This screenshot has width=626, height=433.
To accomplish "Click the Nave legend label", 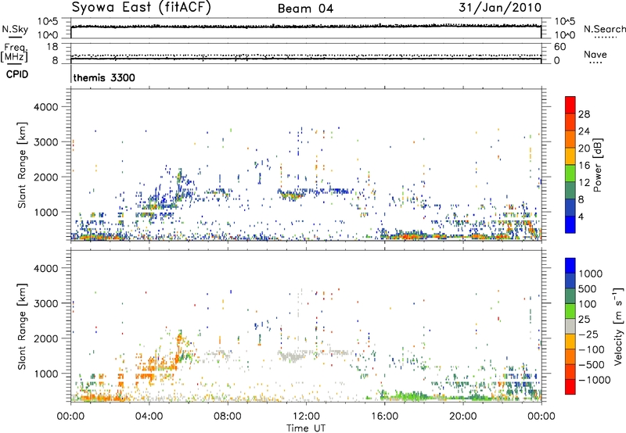I will (x=595, y=54).
